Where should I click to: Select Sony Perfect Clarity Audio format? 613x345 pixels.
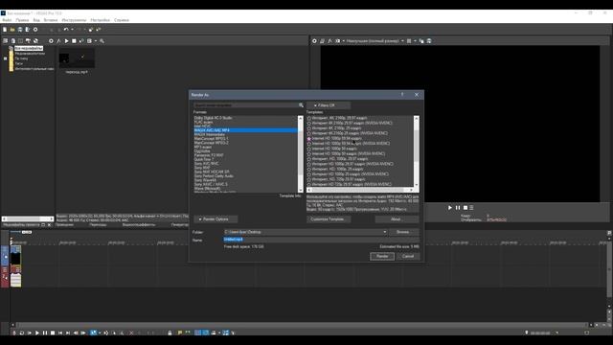click(245, 176)
